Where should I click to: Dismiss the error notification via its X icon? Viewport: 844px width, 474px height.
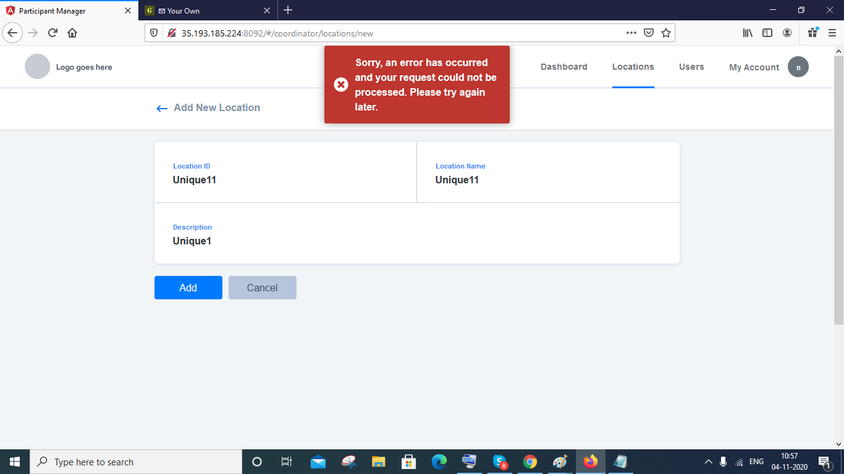click(341, 85)
